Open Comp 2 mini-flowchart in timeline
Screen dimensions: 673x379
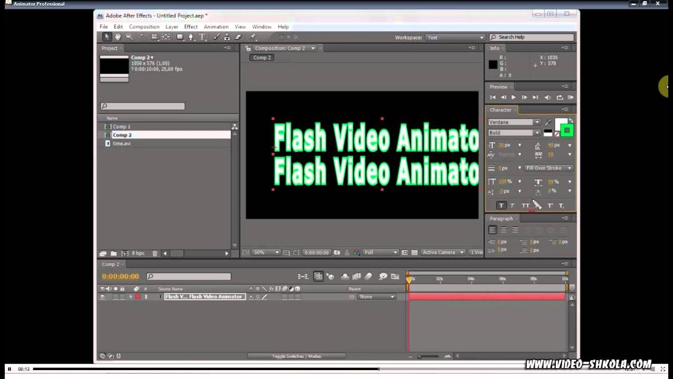click(x=303, y=276)
